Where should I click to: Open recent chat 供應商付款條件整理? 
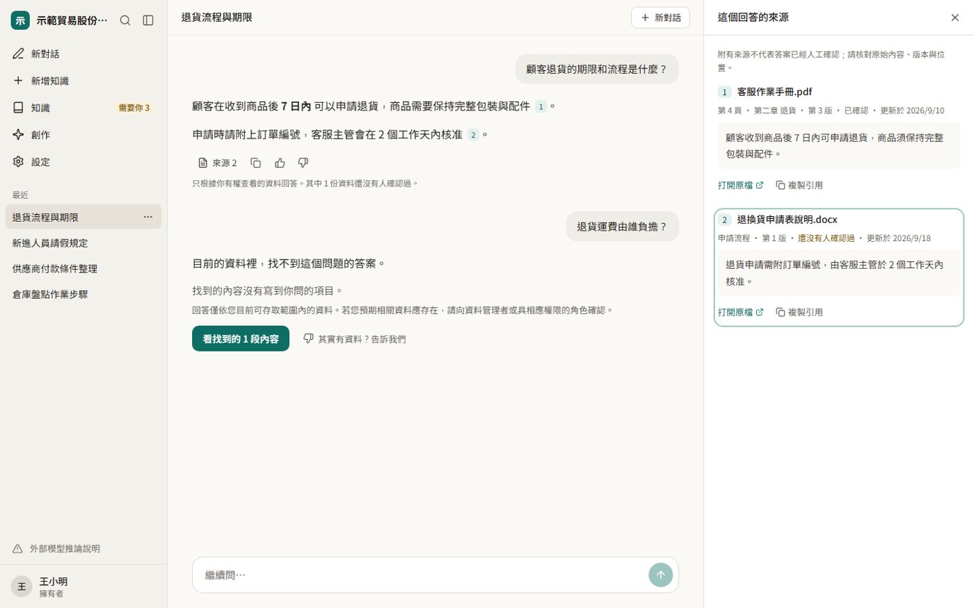click(x=83, y=269)
